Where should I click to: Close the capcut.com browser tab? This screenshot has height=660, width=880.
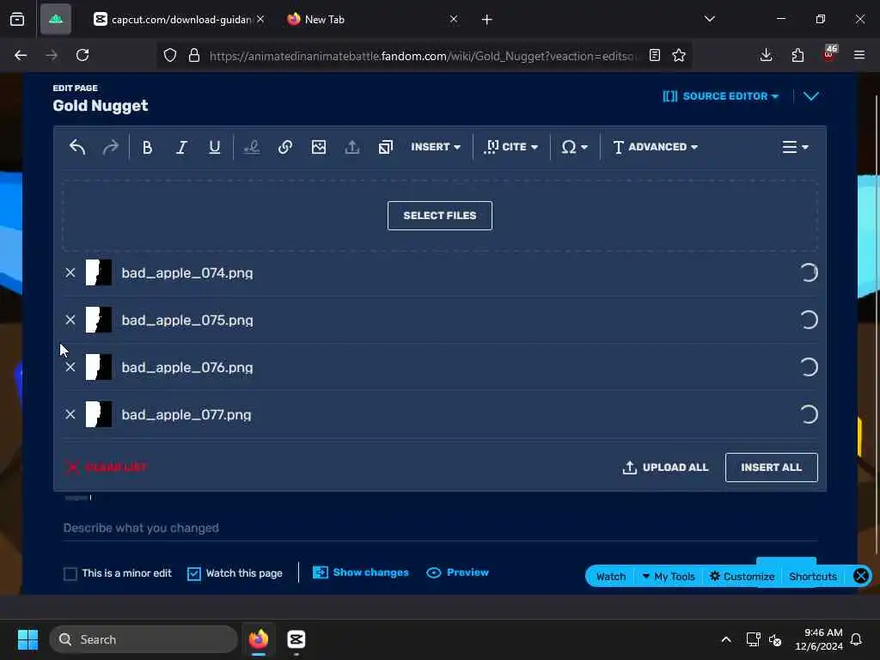[260, 19]
